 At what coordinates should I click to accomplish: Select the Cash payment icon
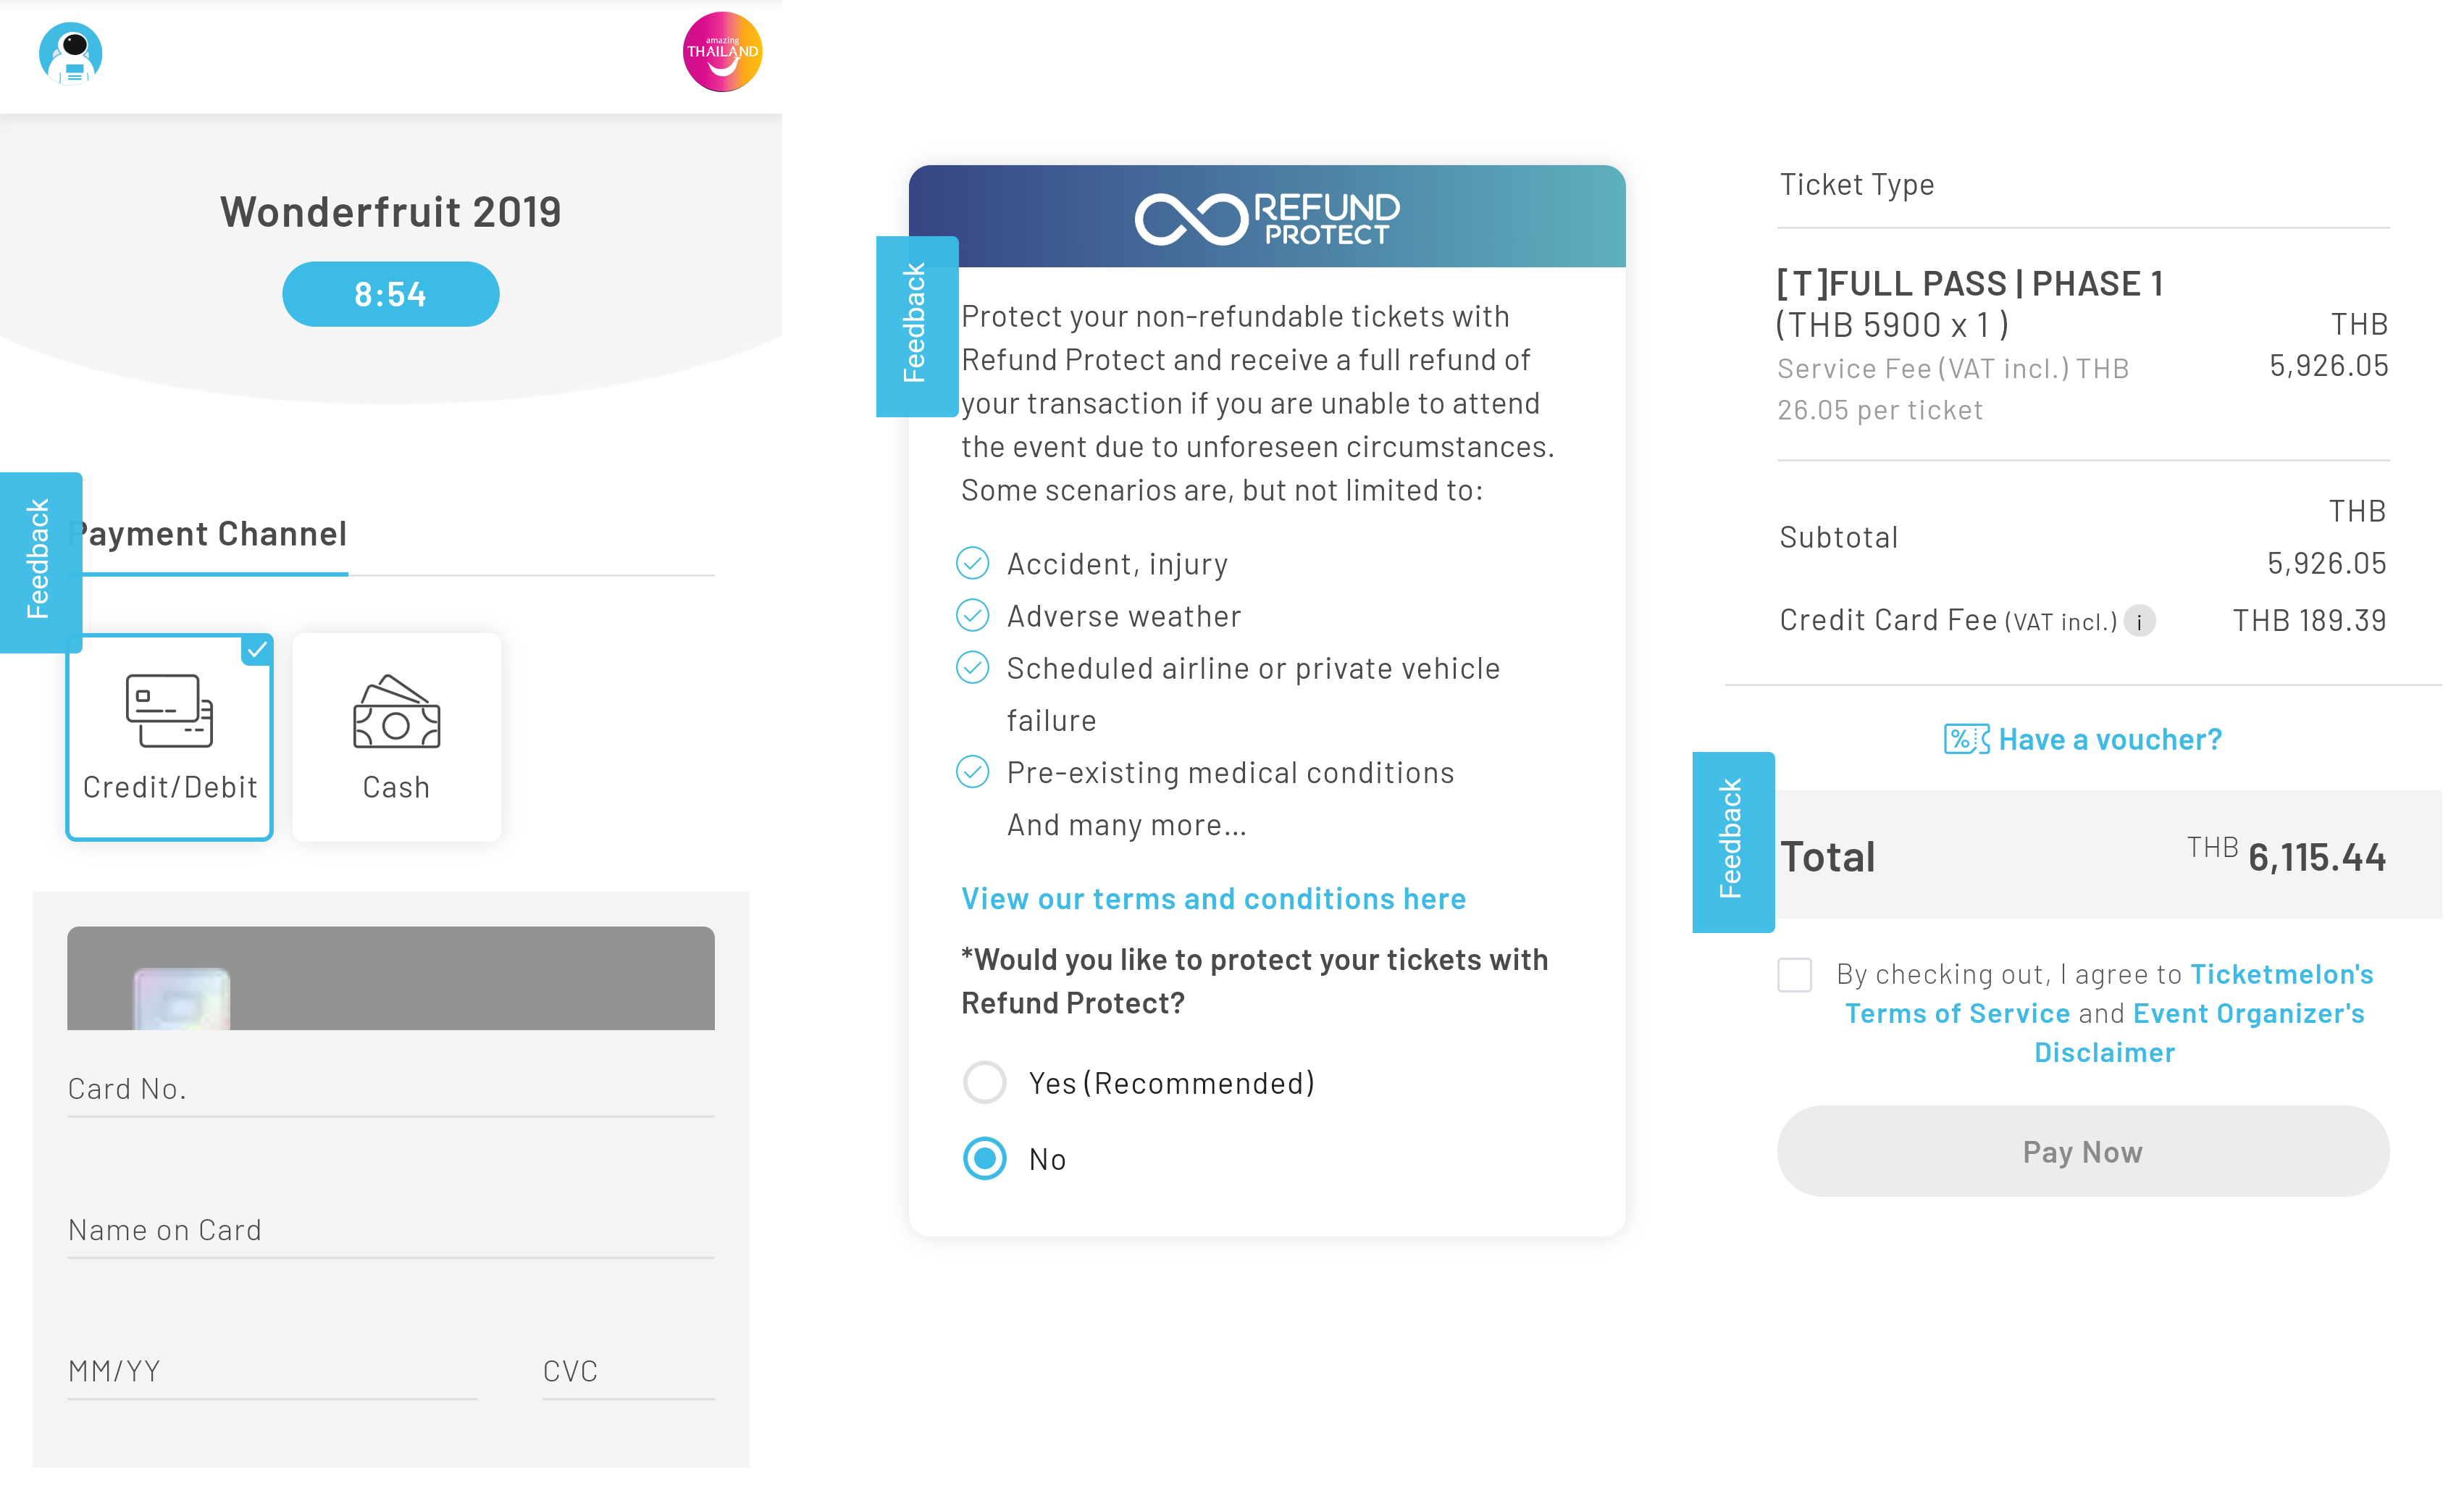click(x=396, y=712)
